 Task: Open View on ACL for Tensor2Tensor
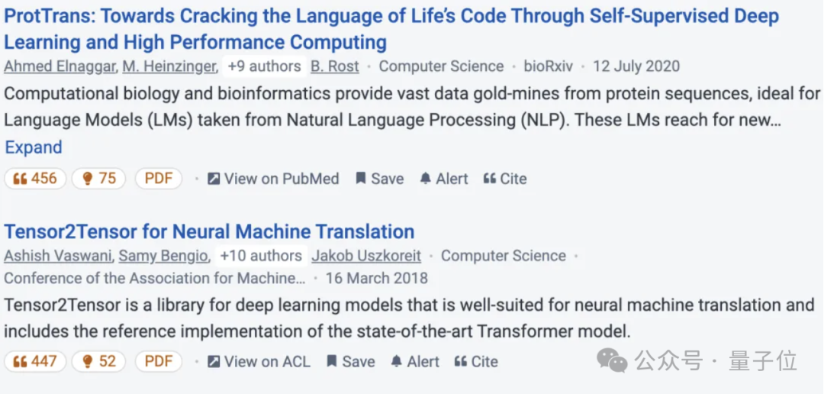pos(259,361)
